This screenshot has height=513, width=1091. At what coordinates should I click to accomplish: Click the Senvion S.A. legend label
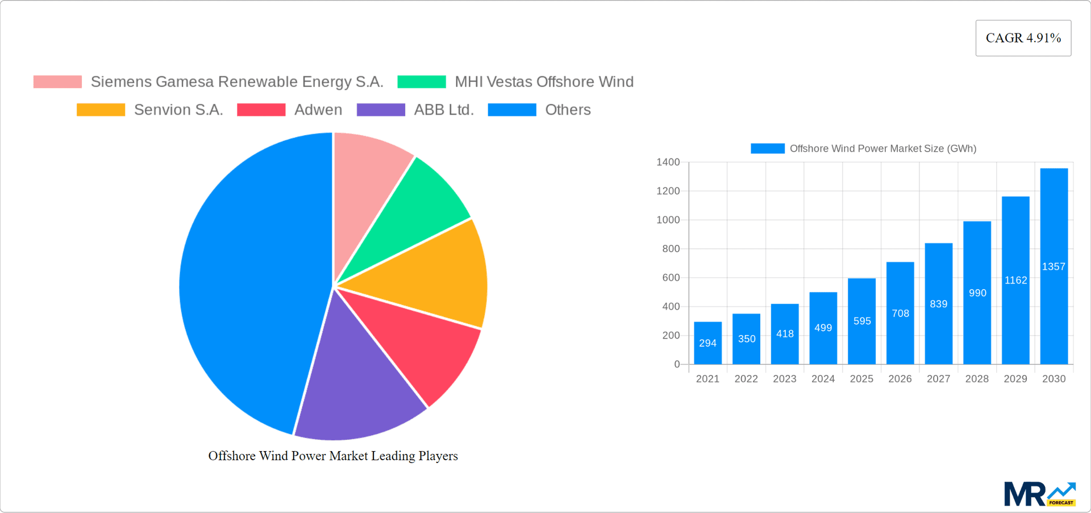[x=178, y=109]
